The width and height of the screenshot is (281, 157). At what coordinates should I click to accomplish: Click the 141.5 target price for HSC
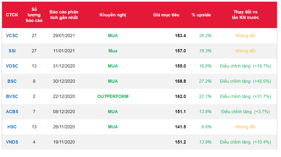(180, 127)
